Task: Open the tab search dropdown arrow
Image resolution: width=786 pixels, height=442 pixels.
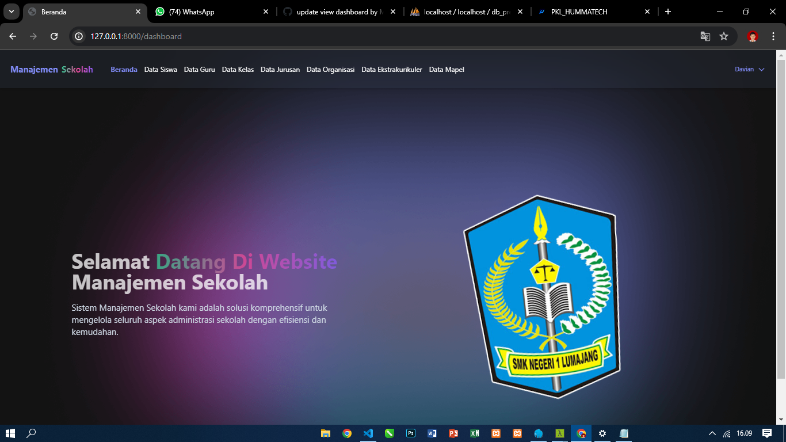Action: 11,12
